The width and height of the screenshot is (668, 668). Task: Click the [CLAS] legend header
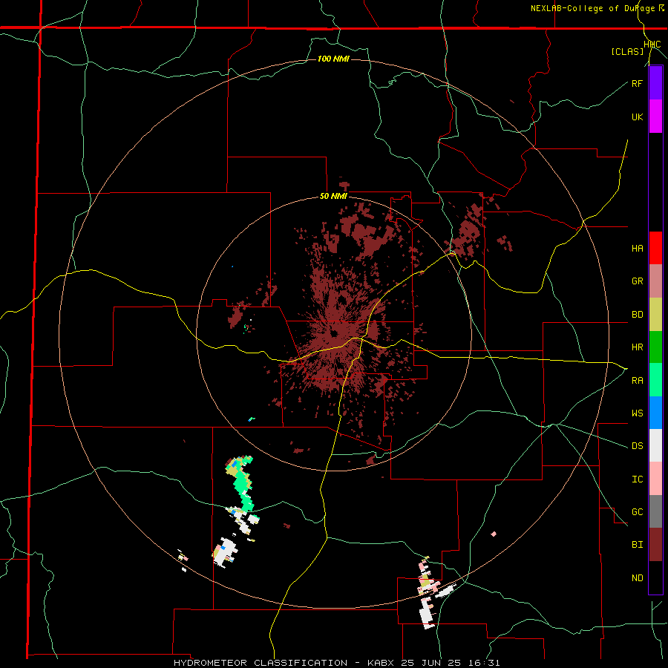coord(627,52)
